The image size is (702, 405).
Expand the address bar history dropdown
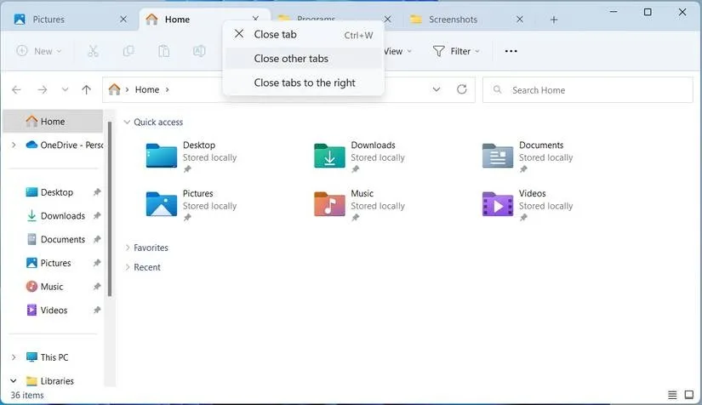436,89
